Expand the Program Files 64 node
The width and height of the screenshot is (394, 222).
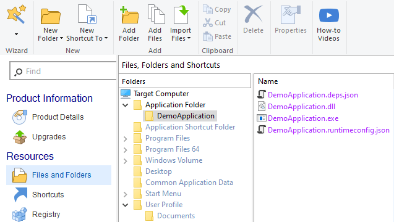(x=126, y=150)
